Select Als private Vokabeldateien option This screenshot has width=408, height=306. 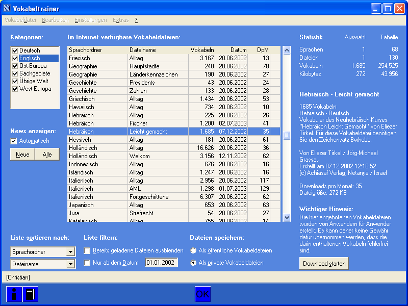[193, 263]
